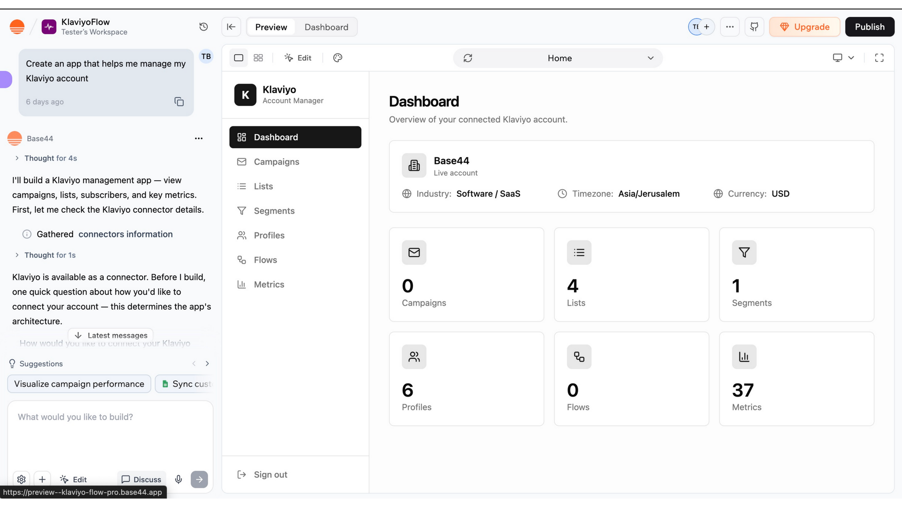The width and height of the screenshot is (902, 507).
Task: Click the Segments funnel card icon
Action: coord(744,253)
